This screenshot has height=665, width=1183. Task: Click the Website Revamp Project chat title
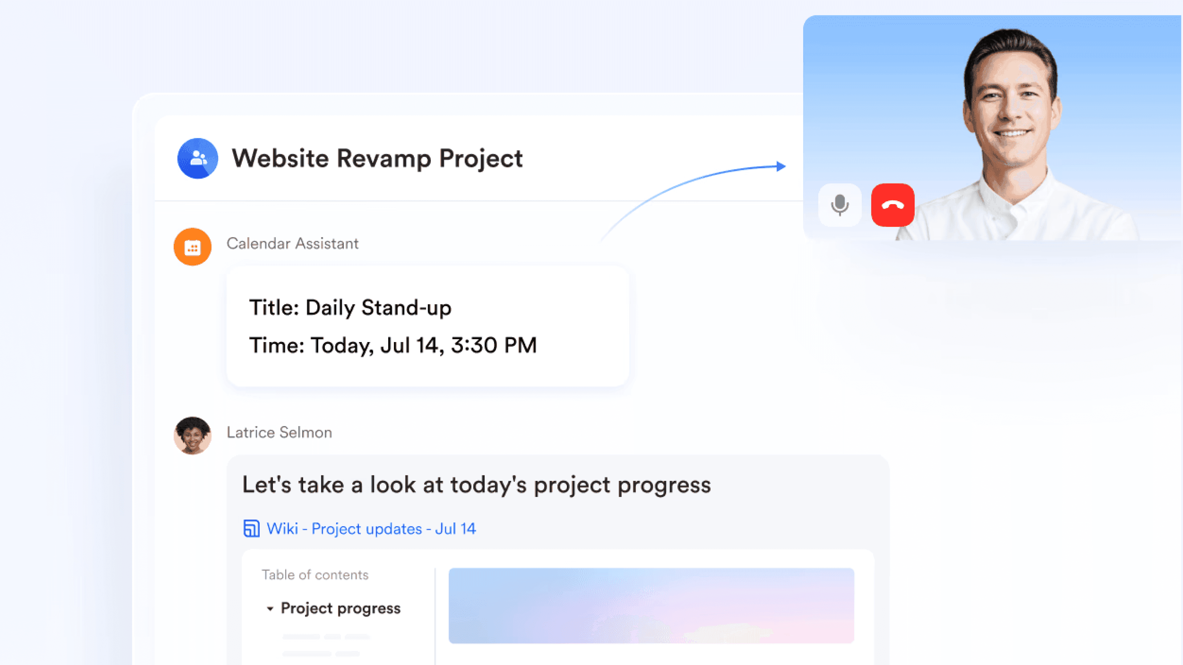coord(377,159)
